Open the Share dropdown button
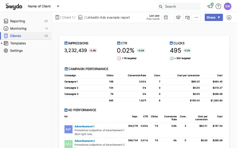Screen dimensions: 237x148 pyautogui.click(x=214, y=17)
